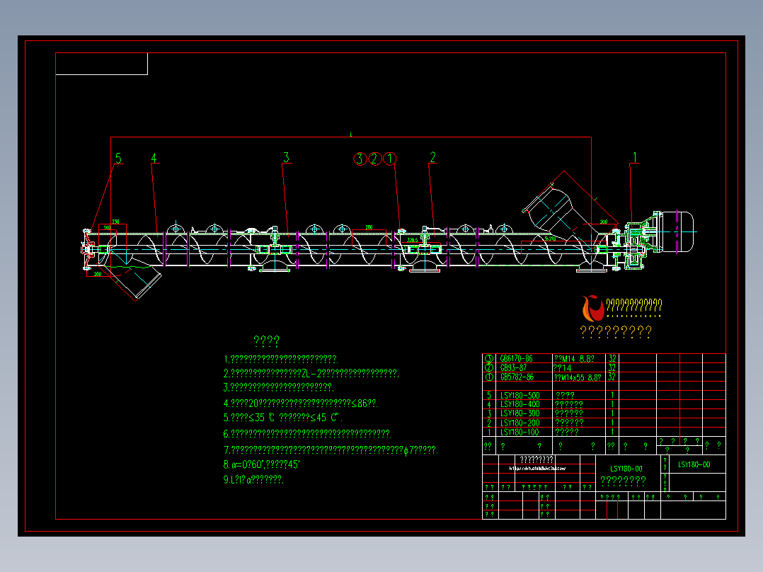Select technical note 1 line
The image size is (763, 572).
click(x=280, y=359)
